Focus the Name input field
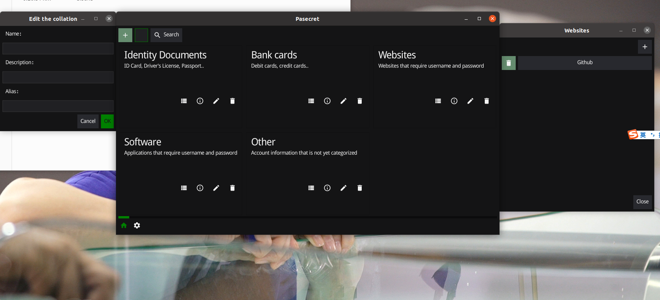Screen dimensions: 660x300 58,48
